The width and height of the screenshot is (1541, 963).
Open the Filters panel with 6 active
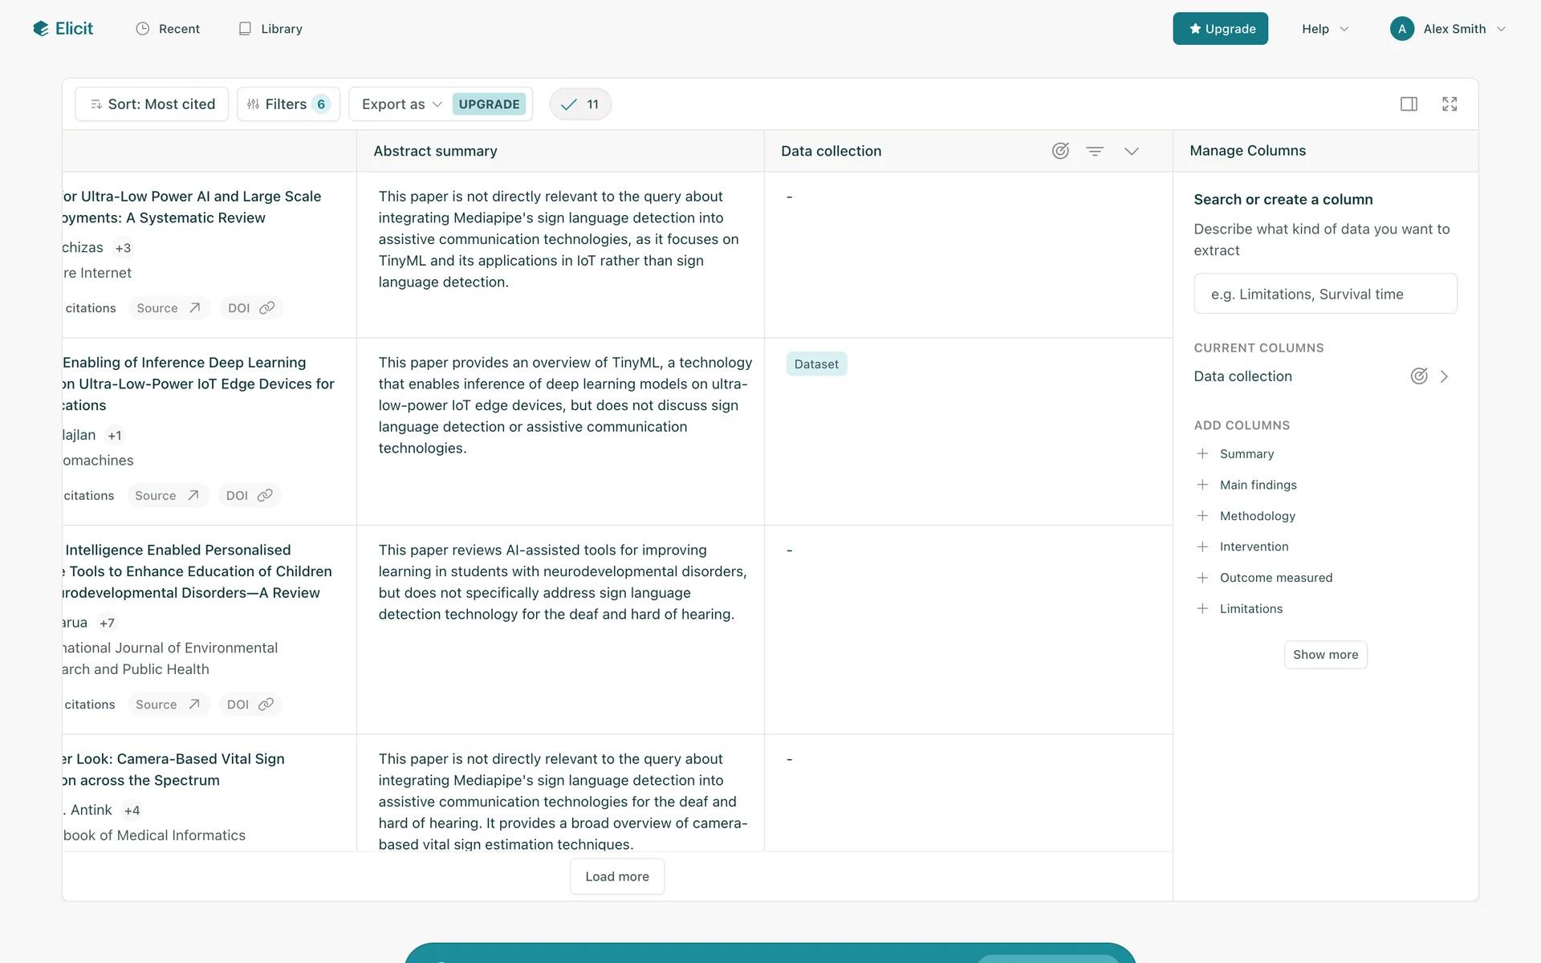pos(288,104)
